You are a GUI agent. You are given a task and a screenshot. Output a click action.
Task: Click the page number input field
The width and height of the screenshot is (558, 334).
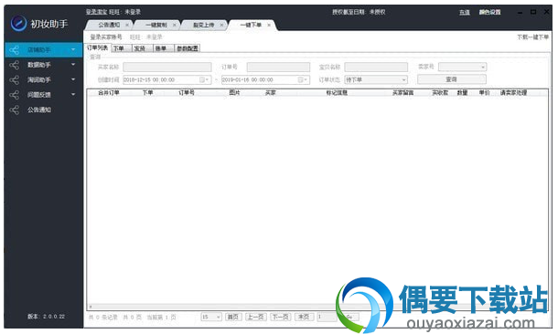coord(327,317)
